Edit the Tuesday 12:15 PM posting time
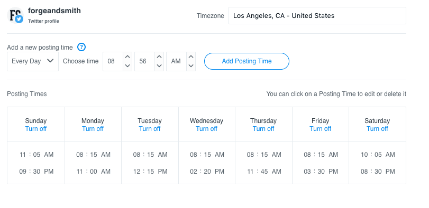Screen dimensions: 429x208 [150, 172]
